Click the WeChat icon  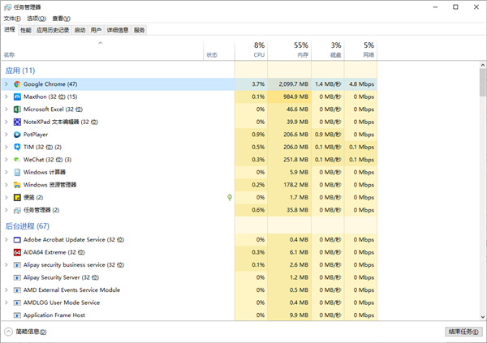(x=17, y=160)
